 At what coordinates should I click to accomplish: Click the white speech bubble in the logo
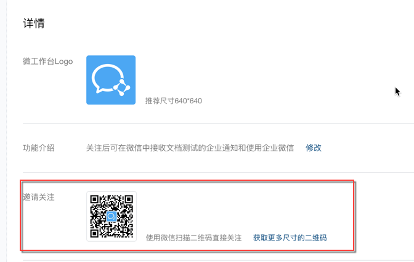pyautogui.click(x=107, y=79)
